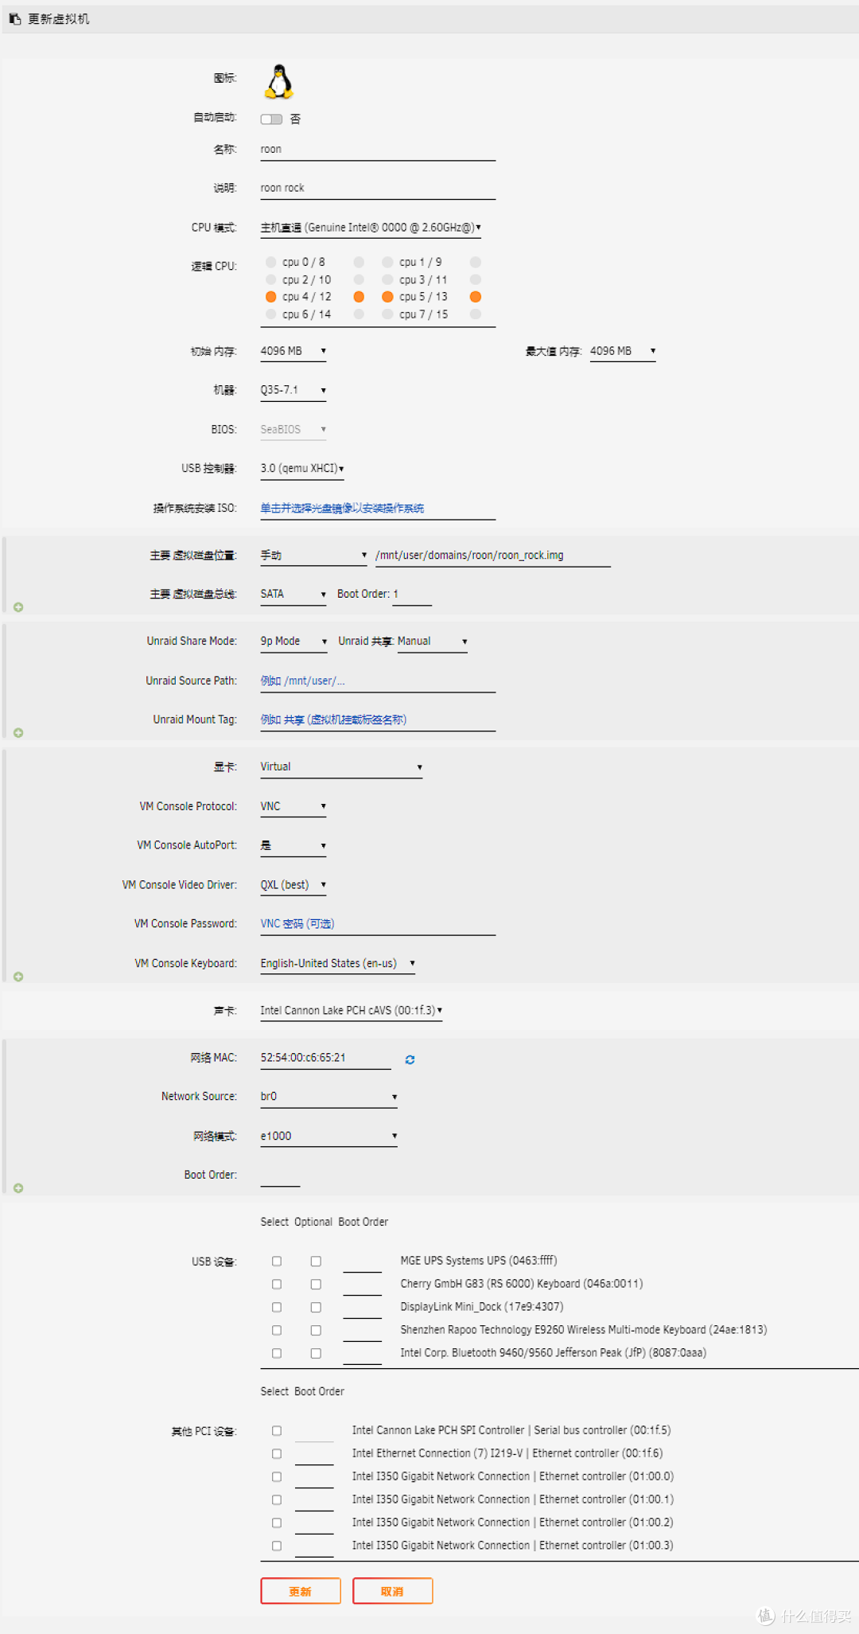The height and width of the screenshot is (1634, 859).
Task: Open VM Console Protocol VNC dropdown
Action: [x=293, y=807]
